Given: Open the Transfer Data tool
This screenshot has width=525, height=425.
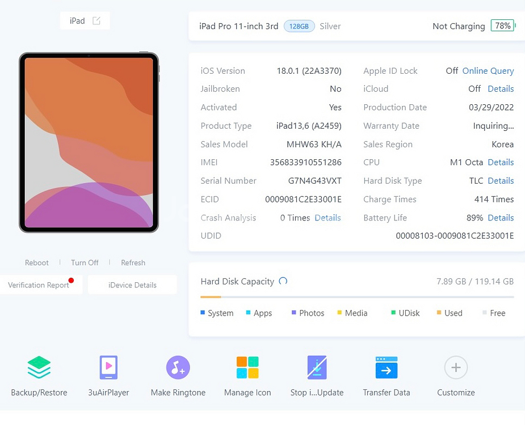Looking at the screenshot, I should tap(387, 367).
